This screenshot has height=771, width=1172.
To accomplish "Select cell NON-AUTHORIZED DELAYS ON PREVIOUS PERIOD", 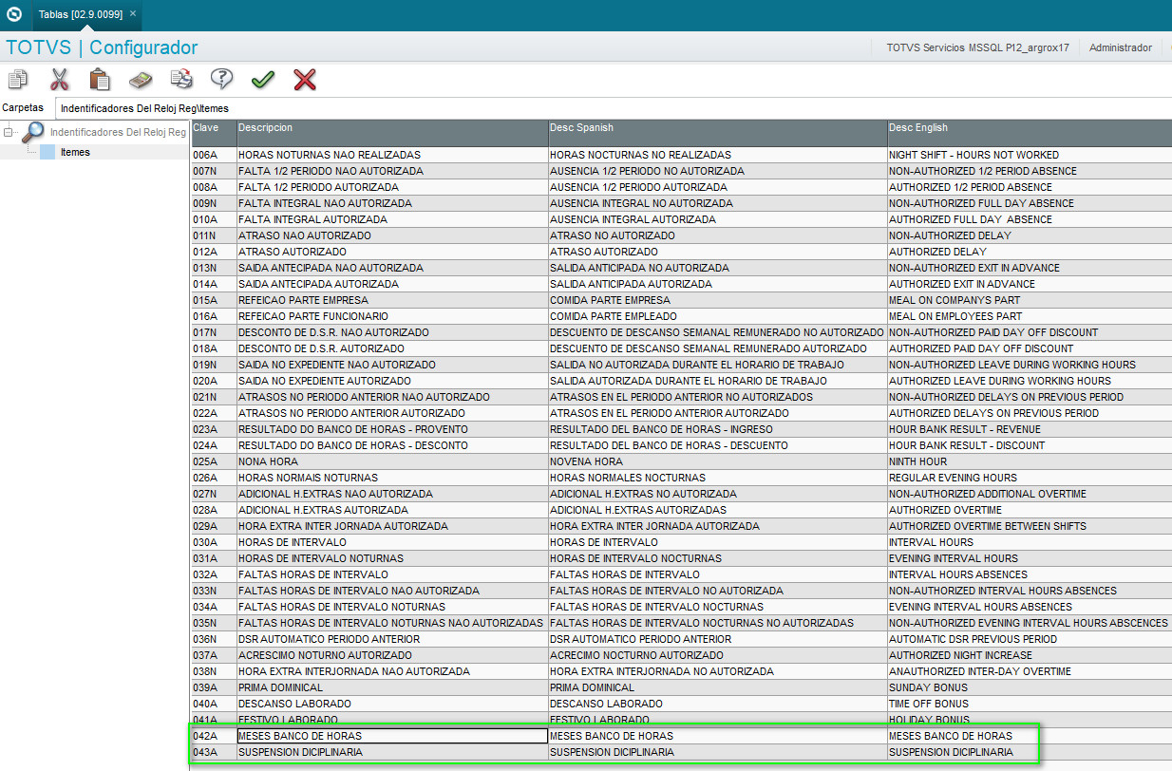I will [x=1030, y=397].
